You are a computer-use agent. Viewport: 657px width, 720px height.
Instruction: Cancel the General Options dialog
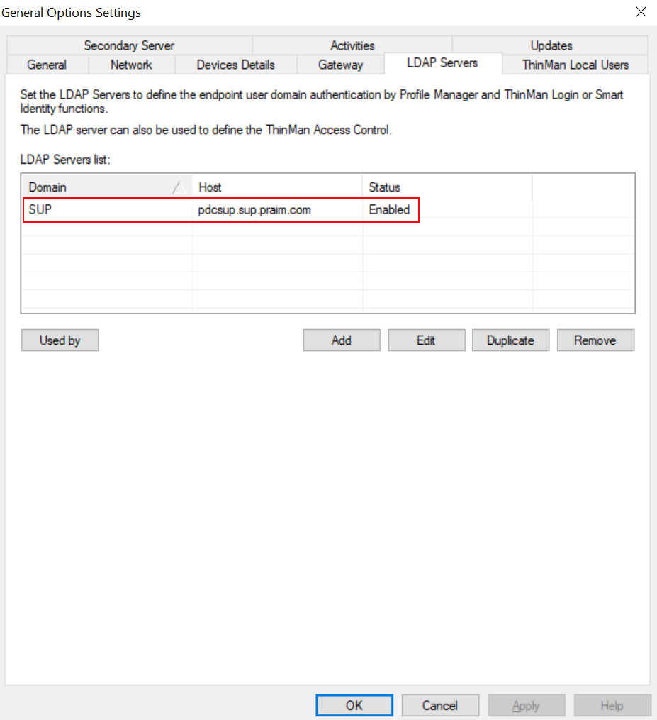click(x=440, y=705)
